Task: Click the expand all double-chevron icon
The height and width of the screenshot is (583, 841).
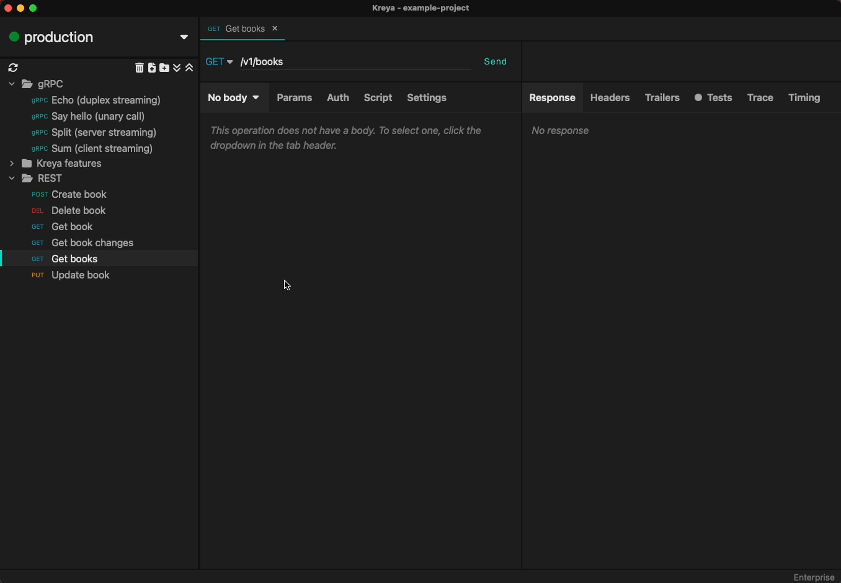Action: [x=177, y=68]
